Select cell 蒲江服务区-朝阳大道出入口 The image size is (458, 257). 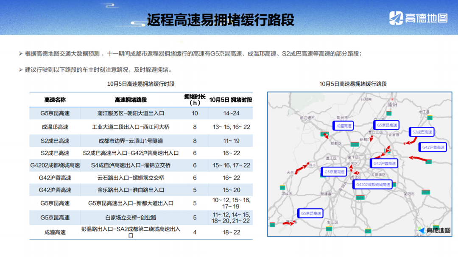tap(131, 113)
